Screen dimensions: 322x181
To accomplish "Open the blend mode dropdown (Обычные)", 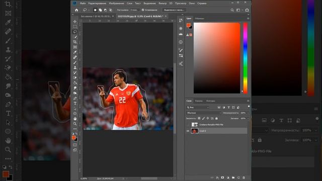I will pos(203,113).
